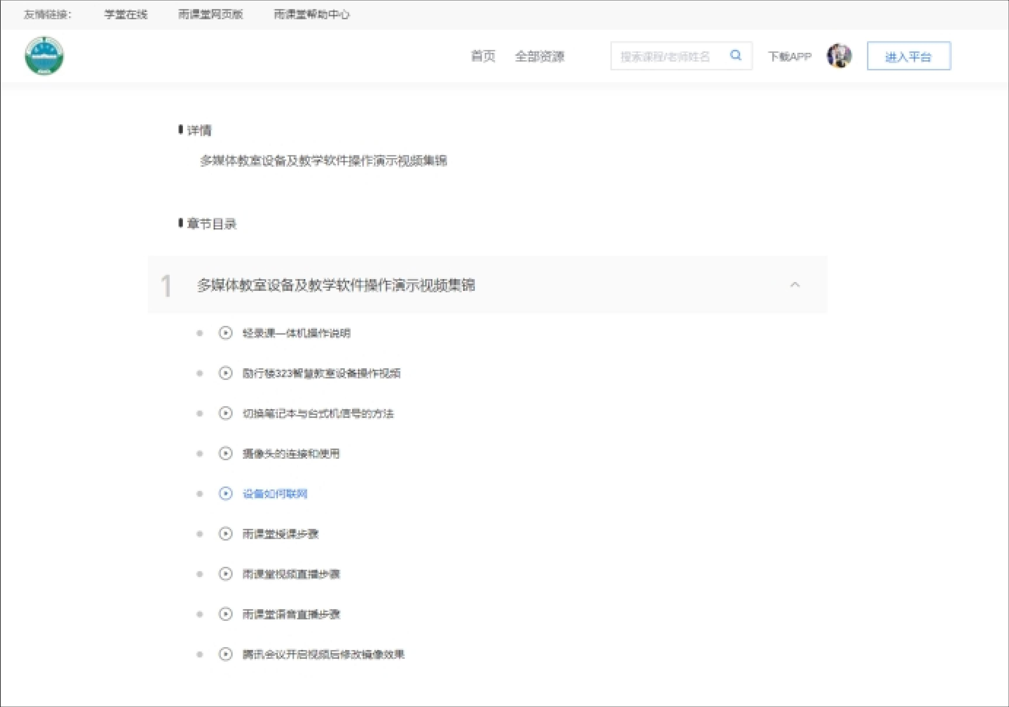Open the 下载APP link
The height and width of the screenshot is (707, 1009).
(x=790, y=56)
